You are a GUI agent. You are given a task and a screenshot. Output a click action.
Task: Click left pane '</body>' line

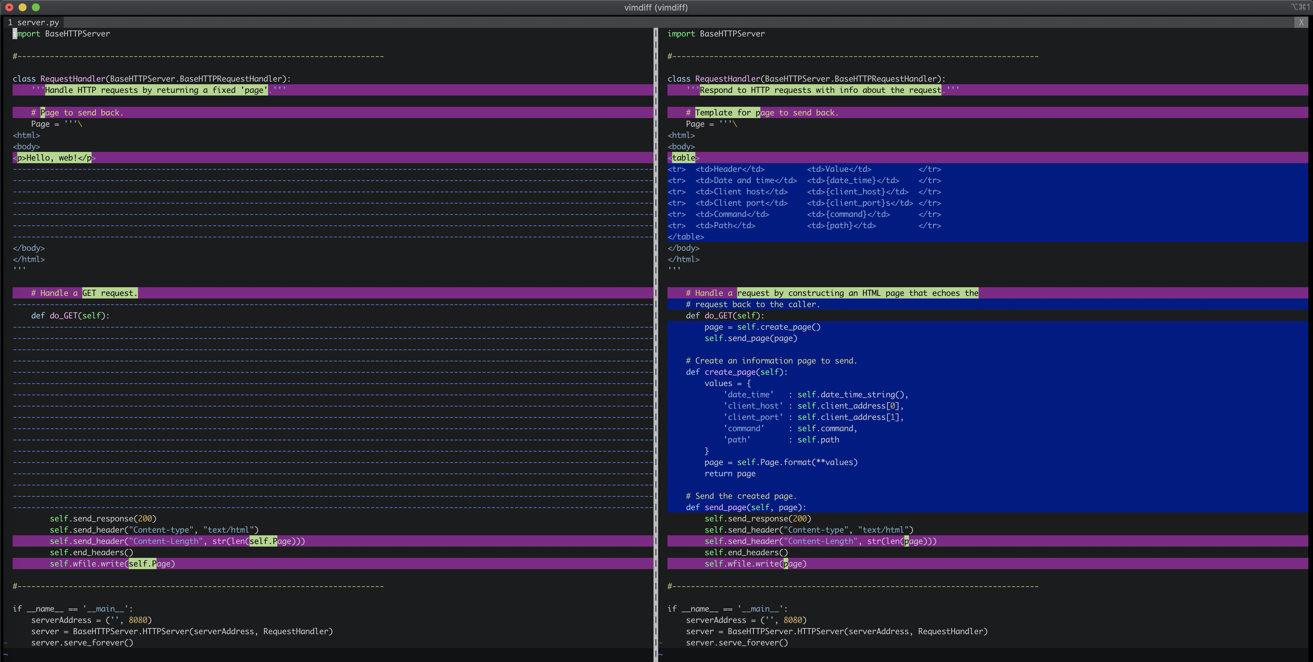point(29,248)
